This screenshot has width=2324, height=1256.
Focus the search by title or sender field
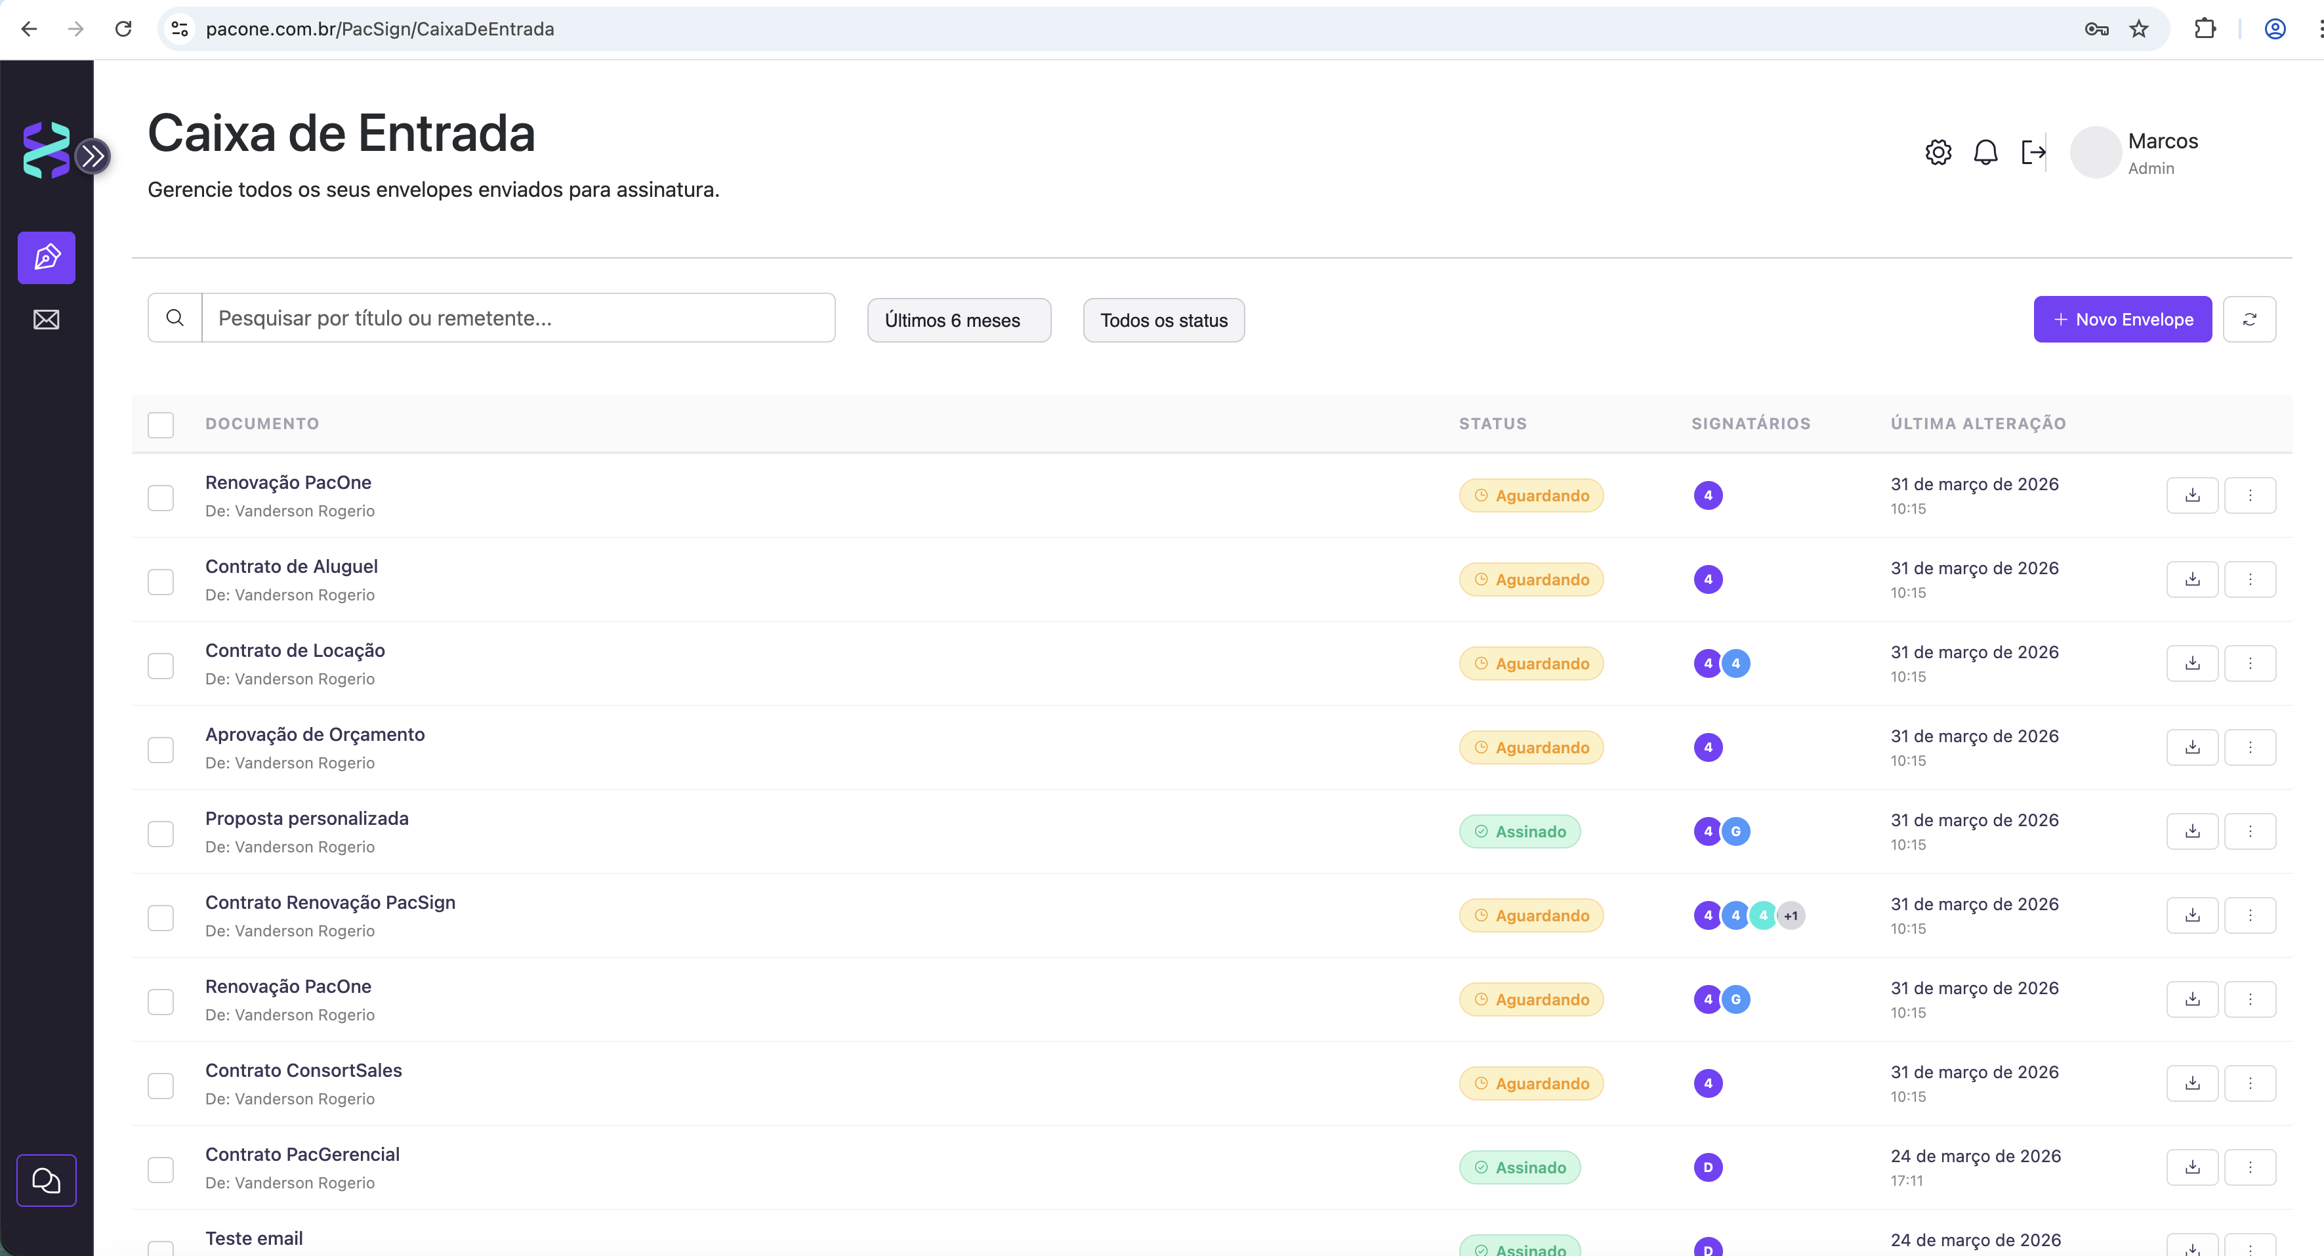pos(518,318)
